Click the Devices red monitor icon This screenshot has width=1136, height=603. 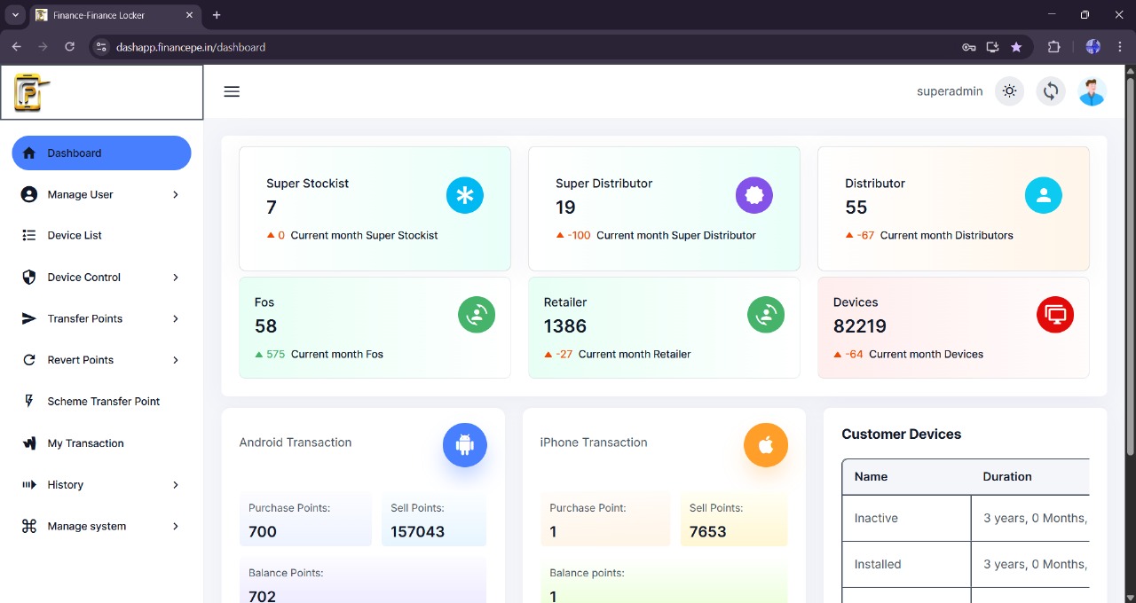click(1055, 314)
